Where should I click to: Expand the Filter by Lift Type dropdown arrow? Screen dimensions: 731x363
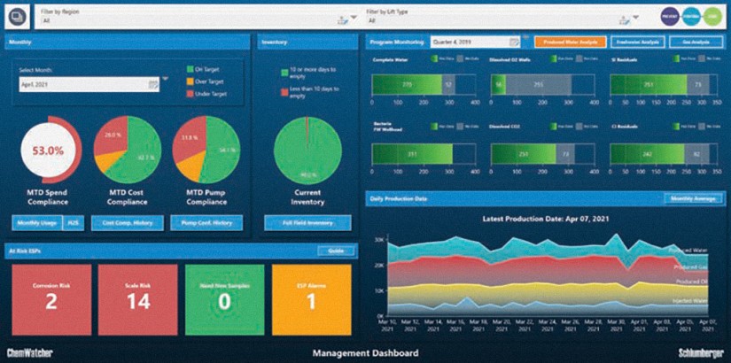(636, 18)
